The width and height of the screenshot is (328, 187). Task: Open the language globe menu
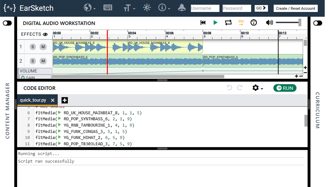[x=90, y=8]
